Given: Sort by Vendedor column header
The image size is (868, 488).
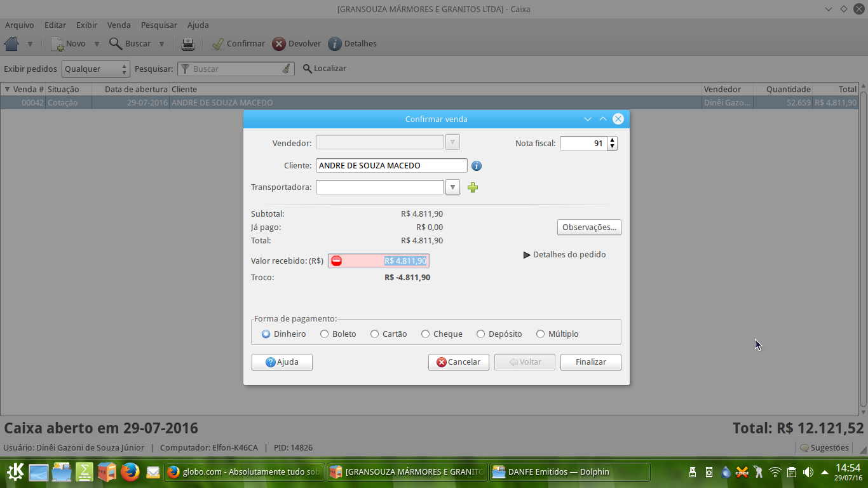Looking at the screenshot, I should [x=728, y=89].
